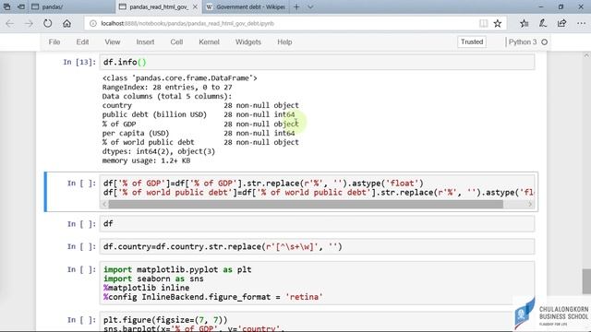The image size is (591, 332).
Task: Click the import matplotlib code cell
Action: click(x=317, y=283)
